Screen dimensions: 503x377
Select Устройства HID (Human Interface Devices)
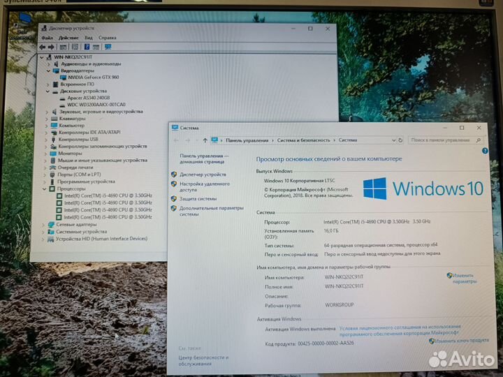tap(102, 239)
